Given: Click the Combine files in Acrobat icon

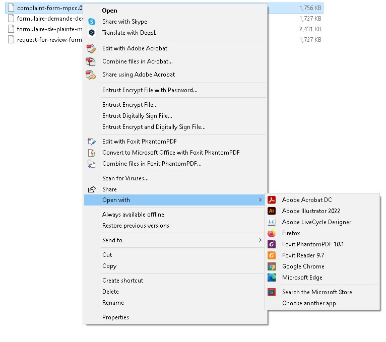Looking at the screenshot, I should [x=91, y=61].
